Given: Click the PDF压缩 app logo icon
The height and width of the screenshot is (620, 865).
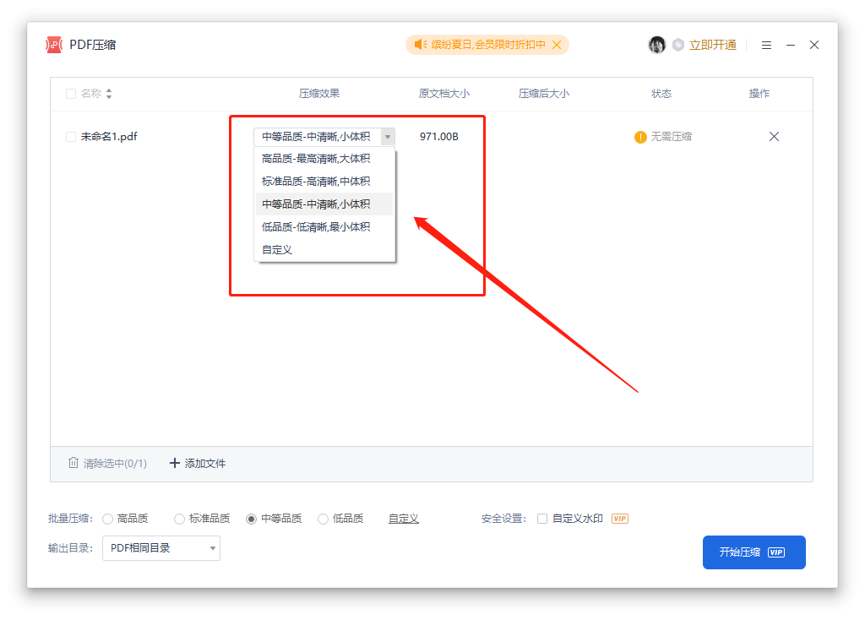Looking at the screenshot, I should (x=54, y=45).
